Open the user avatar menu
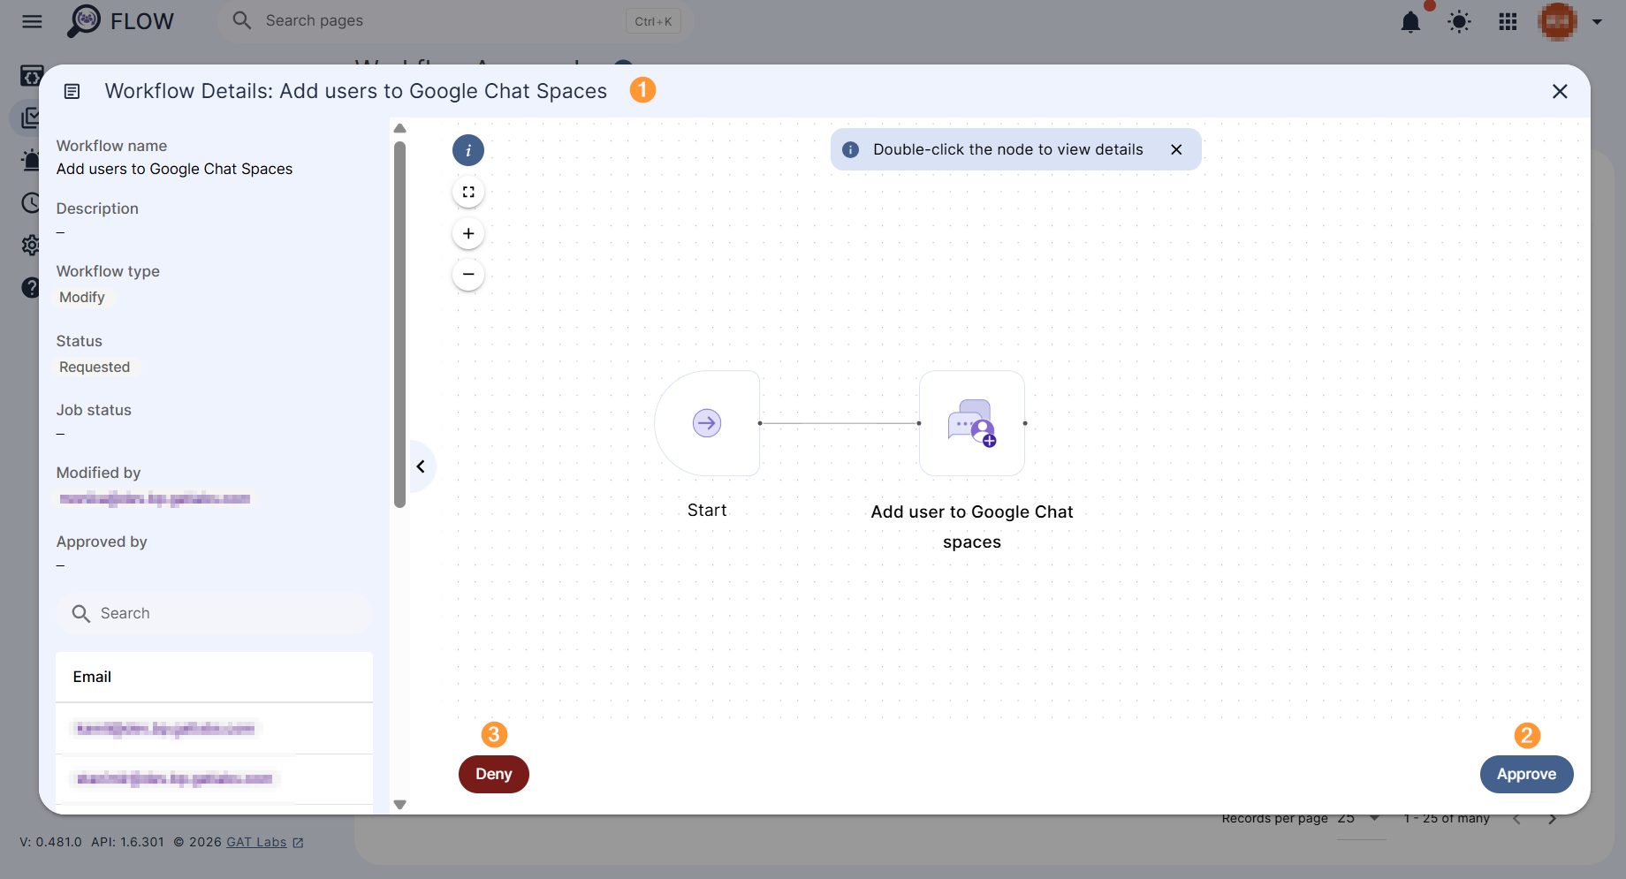 point(1557,21)
